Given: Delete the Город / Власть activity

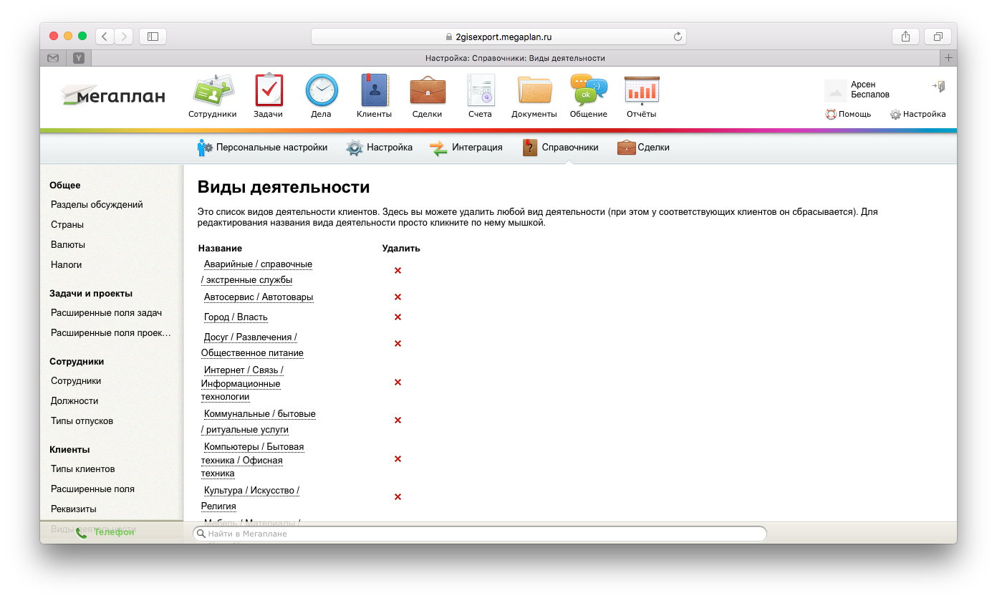Looking at the screenshot, I should click(x=398, y=317).
